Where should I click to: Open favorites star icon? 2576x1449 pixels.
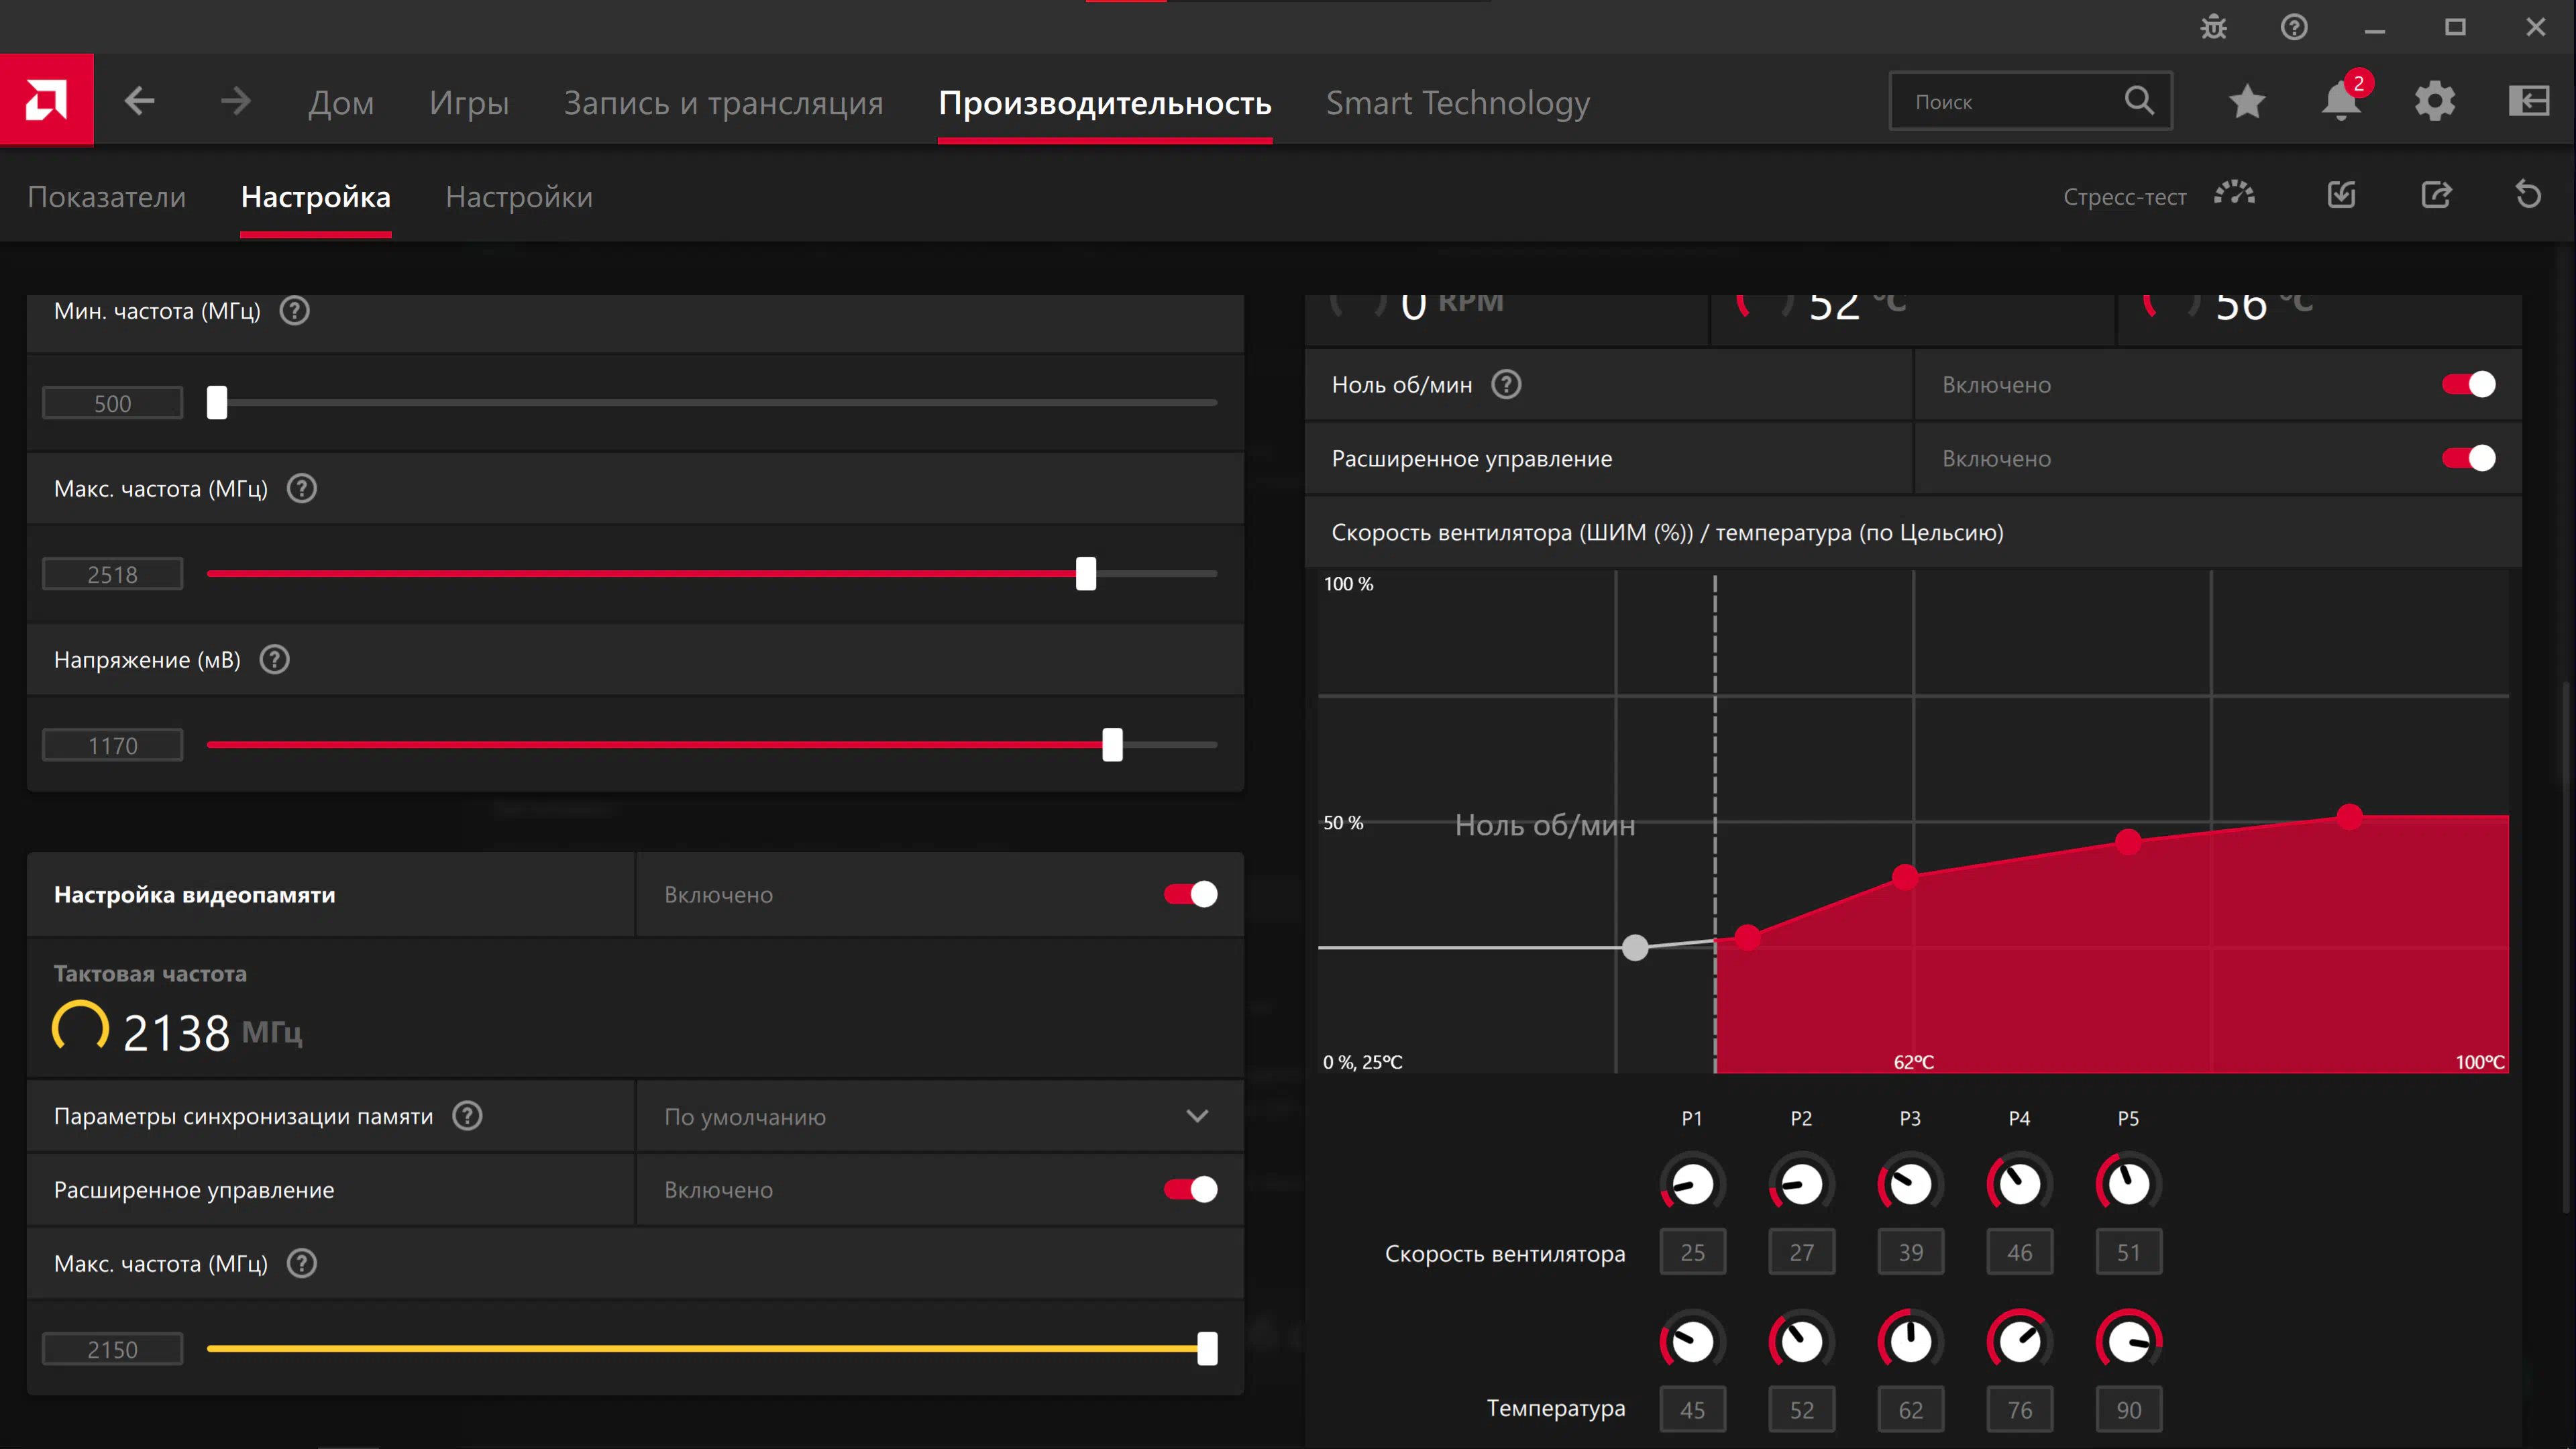[x=2247, y=101]
